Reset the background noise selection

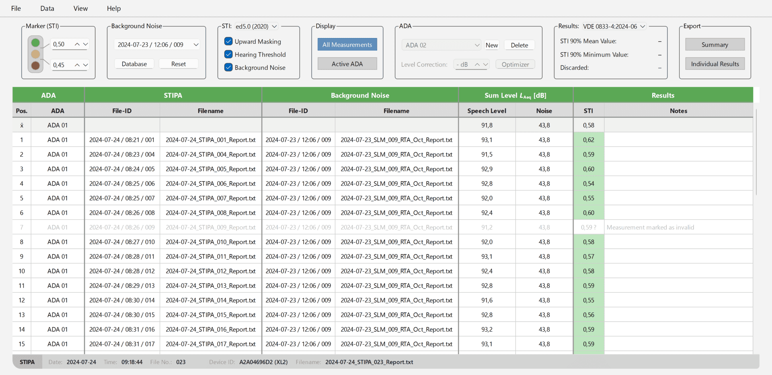point(179,64)
